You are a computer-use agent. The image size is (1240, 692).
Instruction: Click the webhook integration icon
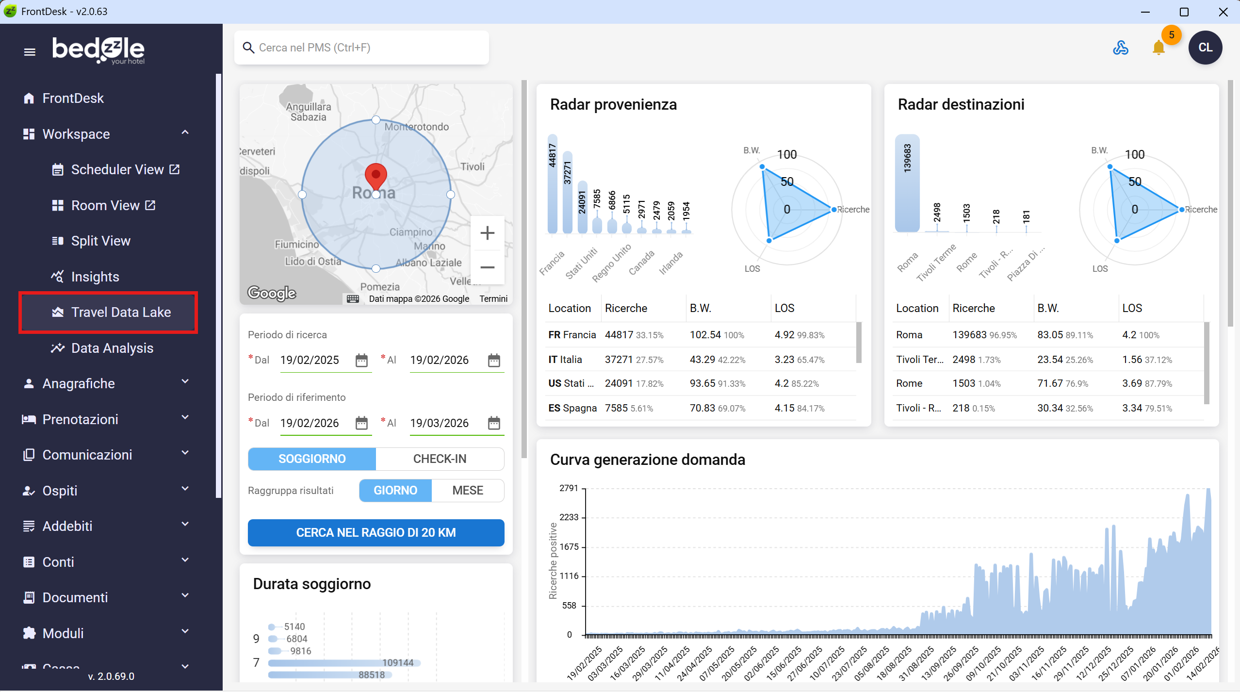[1121, 48]
